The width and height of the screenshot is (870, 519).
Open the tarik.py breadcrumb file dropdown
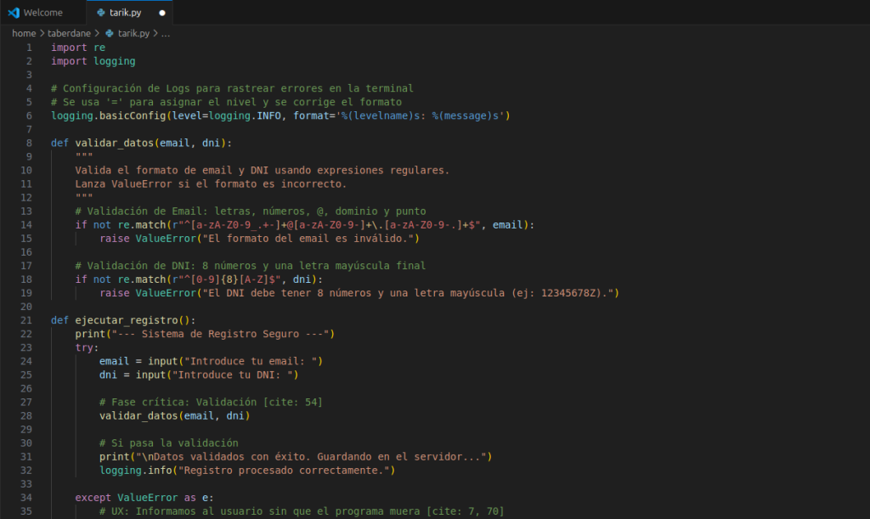click(134, 33)
